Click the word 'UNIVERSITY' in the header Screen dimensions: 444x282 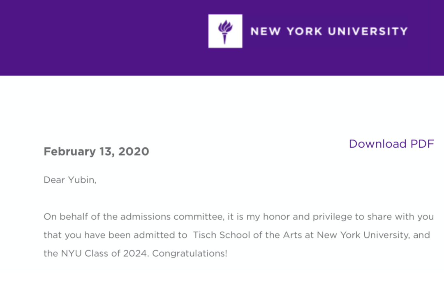click(368, 31)
